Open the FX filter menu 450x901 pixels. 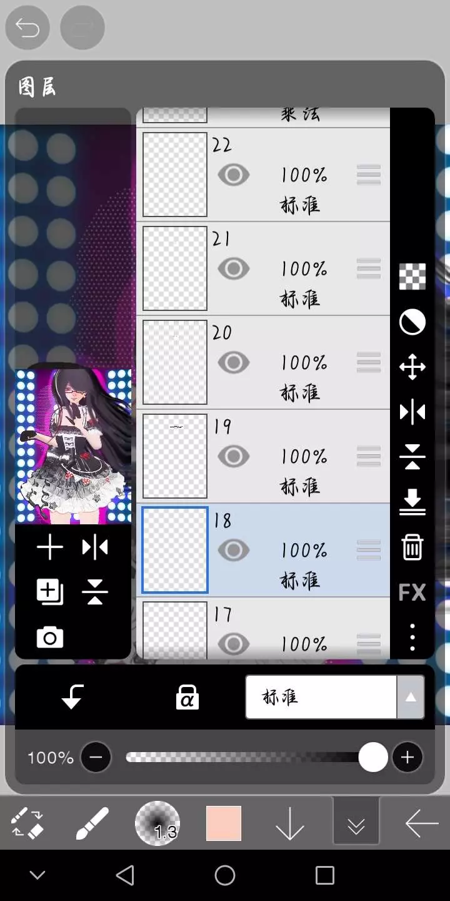[x=412, y=592]
